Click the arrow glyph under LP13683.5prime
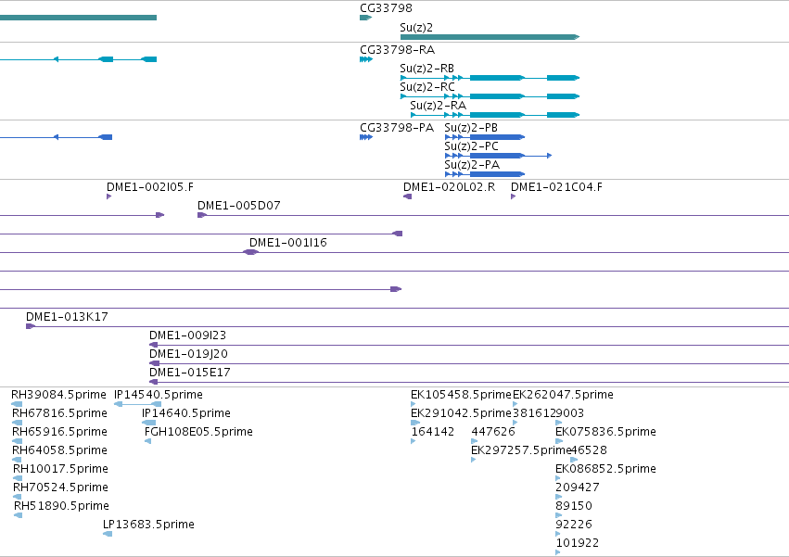Image resolution: width=789 pixels, height=557 pixels. point(108,534)
